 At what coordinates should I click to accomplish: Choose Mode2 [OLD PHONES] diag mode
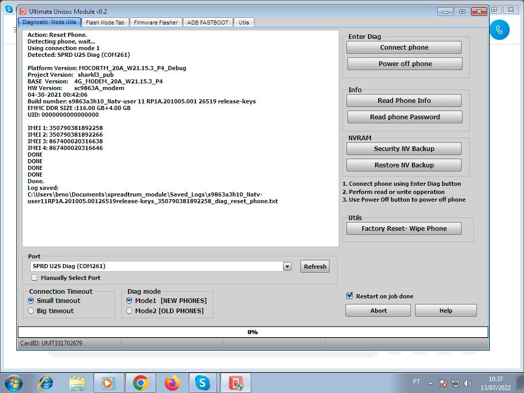[129, 311]
